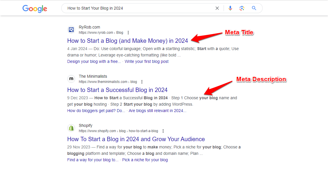Open sitelink 'Are blogs still relevant in 2024...'

point(157,111)
